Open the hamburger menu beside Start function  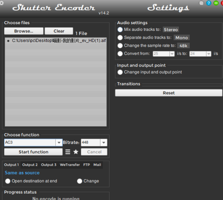(x=68, y=152)
